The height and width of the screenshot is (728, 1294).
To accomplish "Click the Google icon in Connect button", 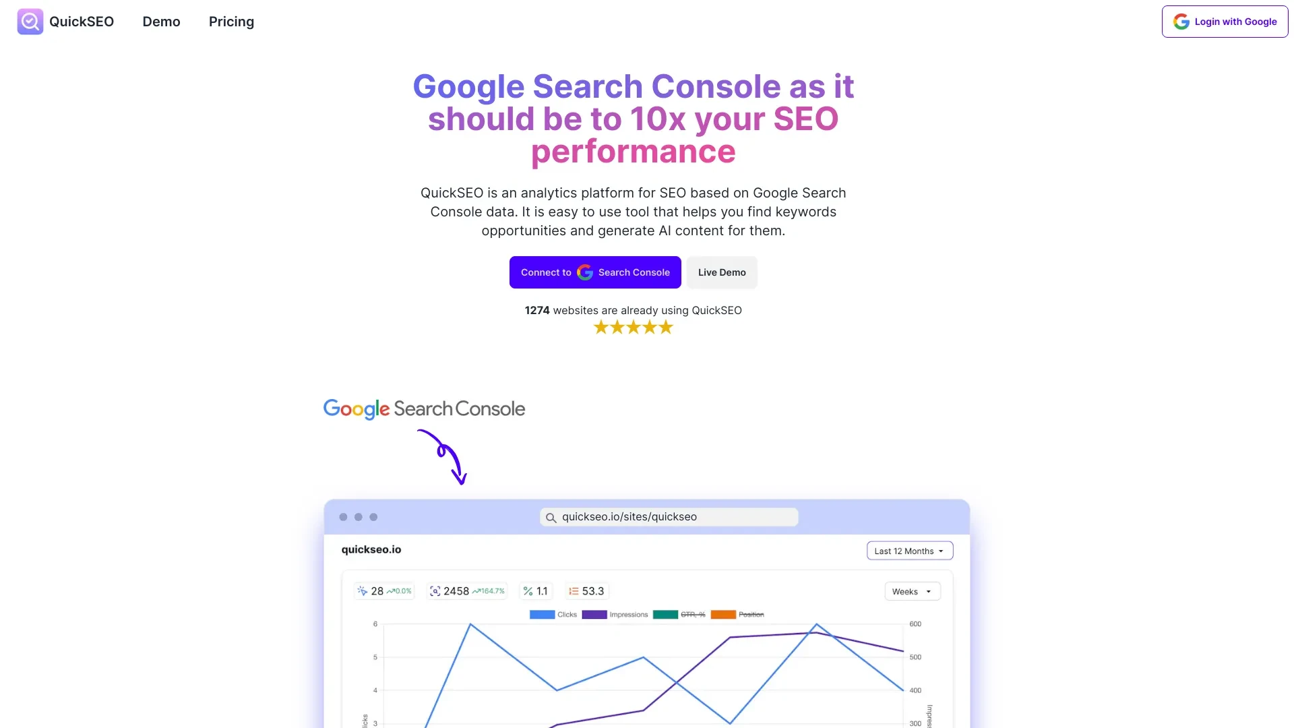I will coord(585,272).
